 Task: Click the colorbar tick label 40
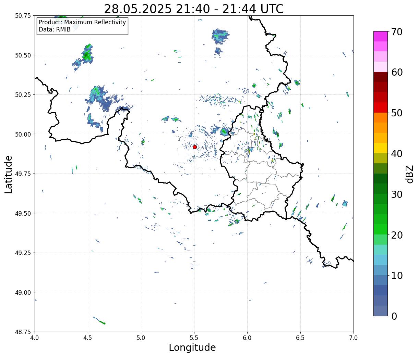(x=397, y=153)
